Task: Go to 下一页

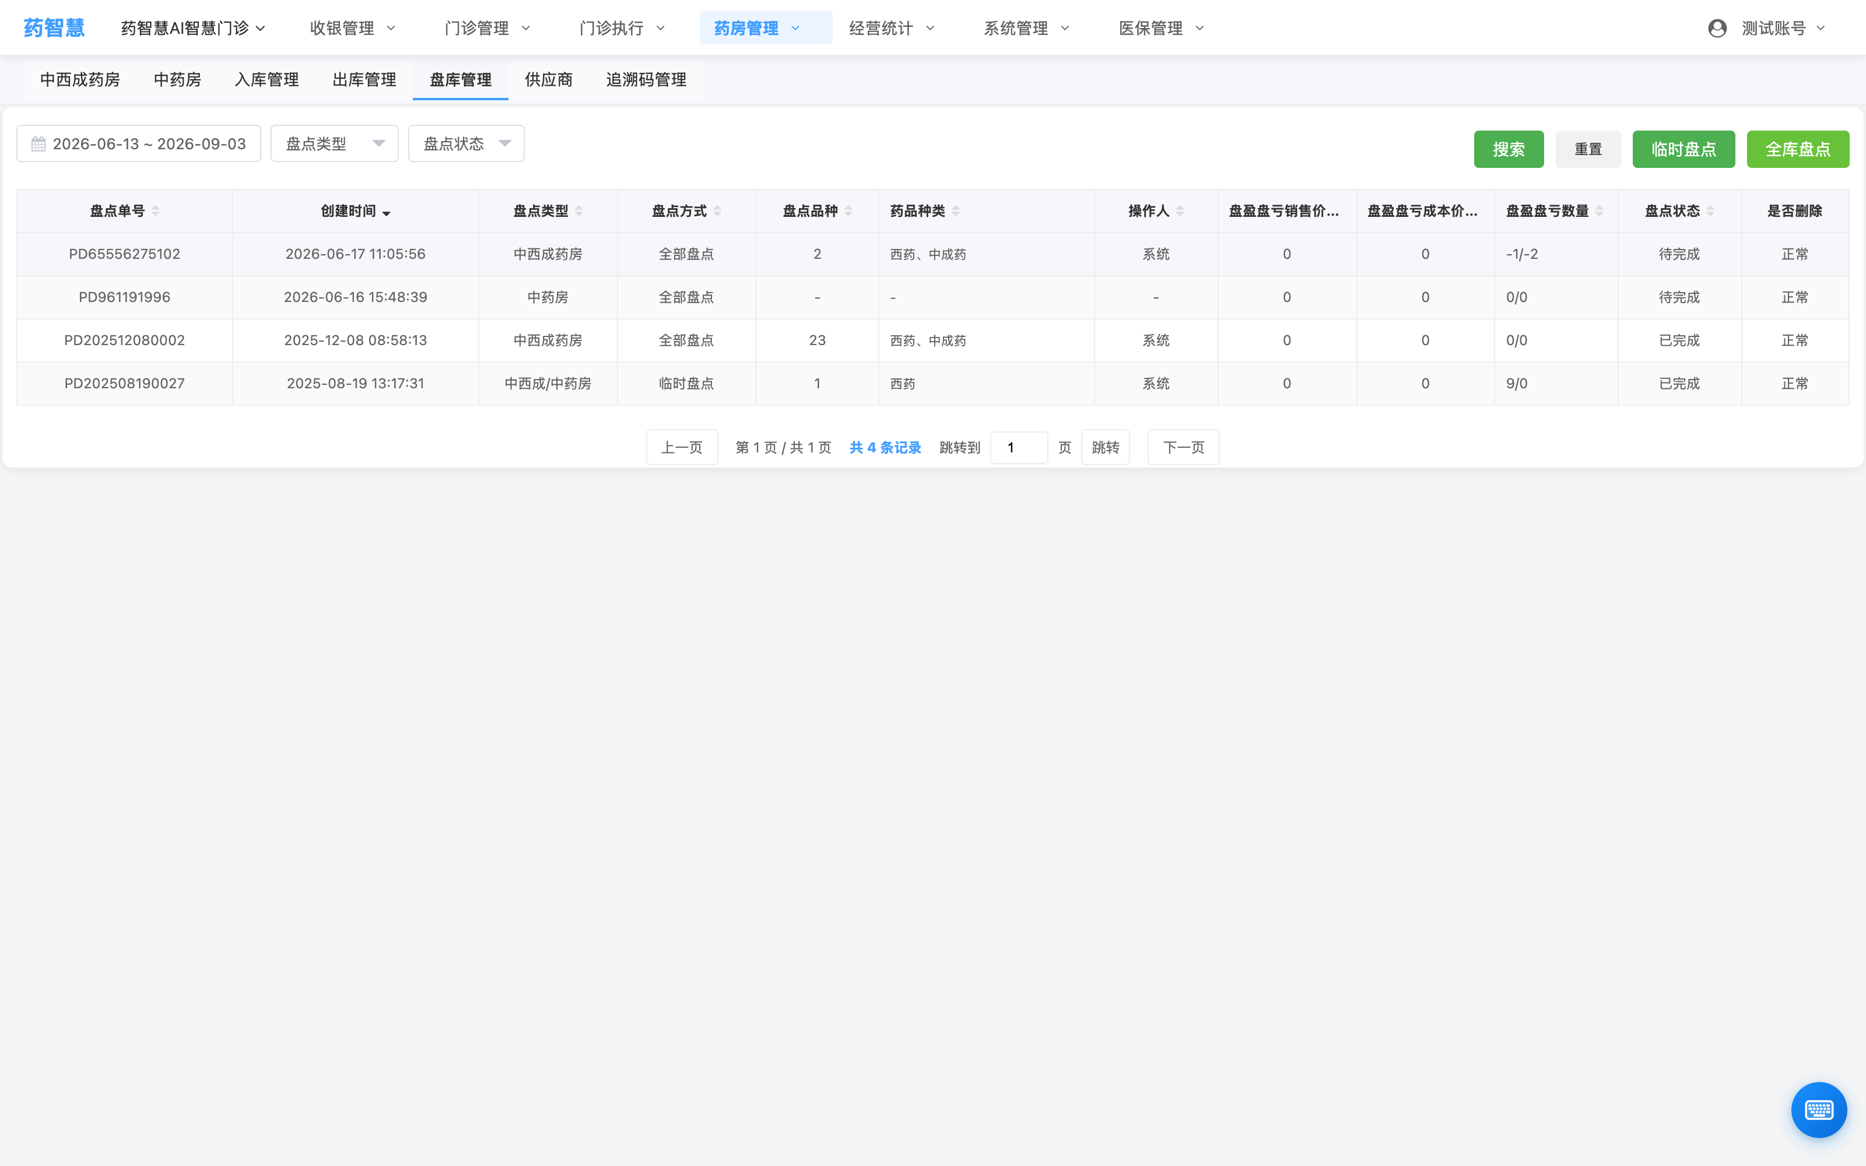Action: click(x=1183, y=447)
